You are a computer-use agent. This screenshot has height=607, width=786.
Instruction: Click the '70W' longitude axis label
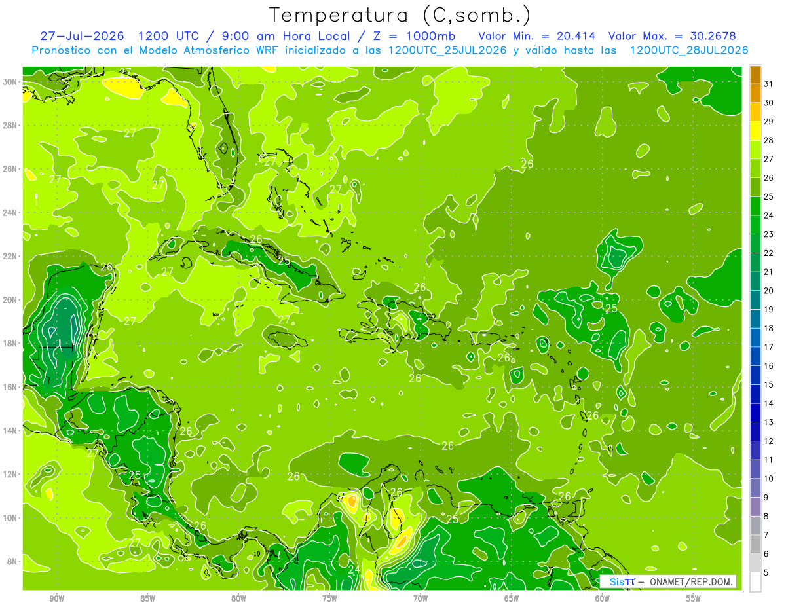[x=421, y=598]
